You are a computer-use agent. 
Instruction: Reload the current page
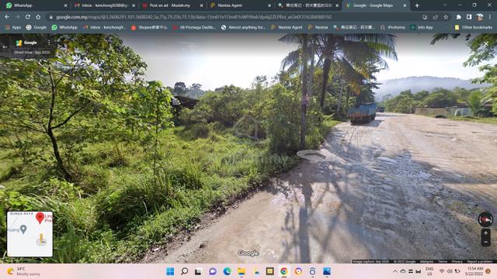28,17
